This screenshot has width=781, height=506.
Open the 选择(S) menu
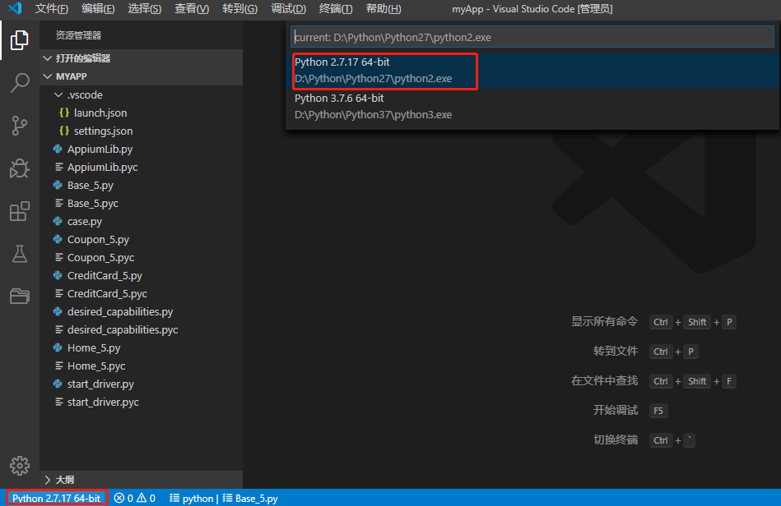pos(145,8)
